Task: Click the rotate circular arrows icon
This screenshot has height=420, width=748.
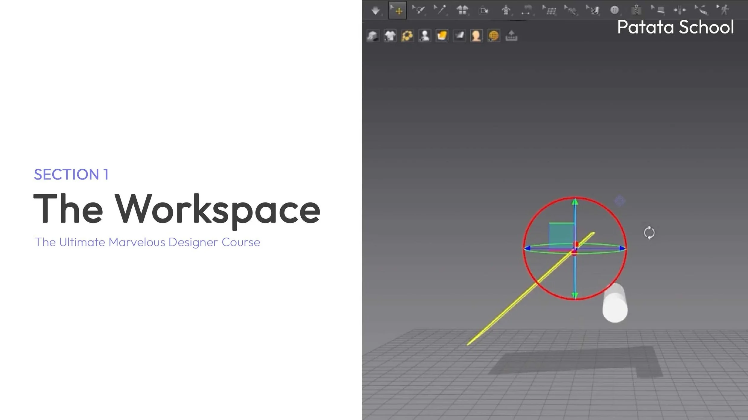Action: 649,233
